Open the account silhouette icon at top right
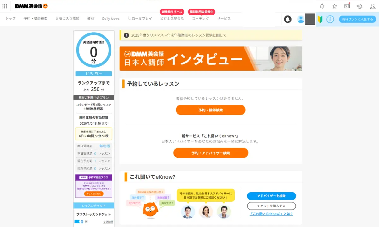 point(373,6)
